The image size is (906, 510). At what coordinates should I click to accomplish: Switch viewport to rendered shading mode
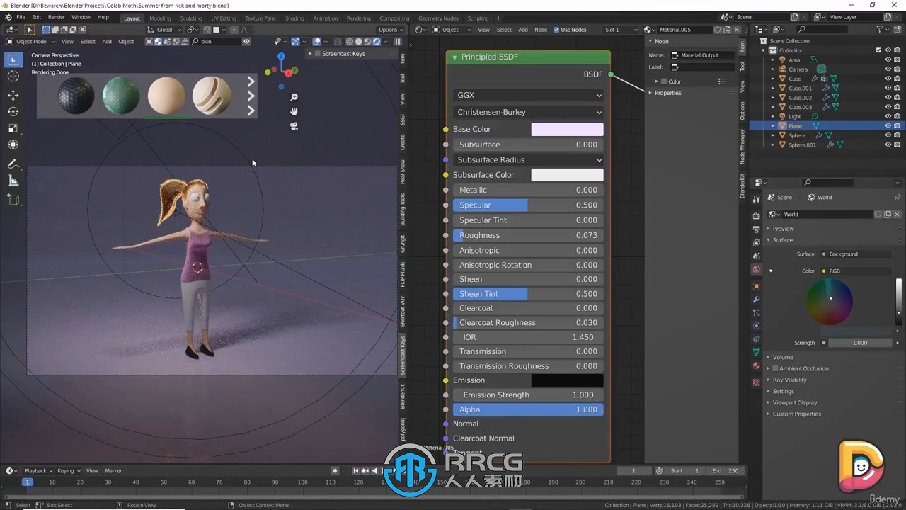(x=376, y=41)
